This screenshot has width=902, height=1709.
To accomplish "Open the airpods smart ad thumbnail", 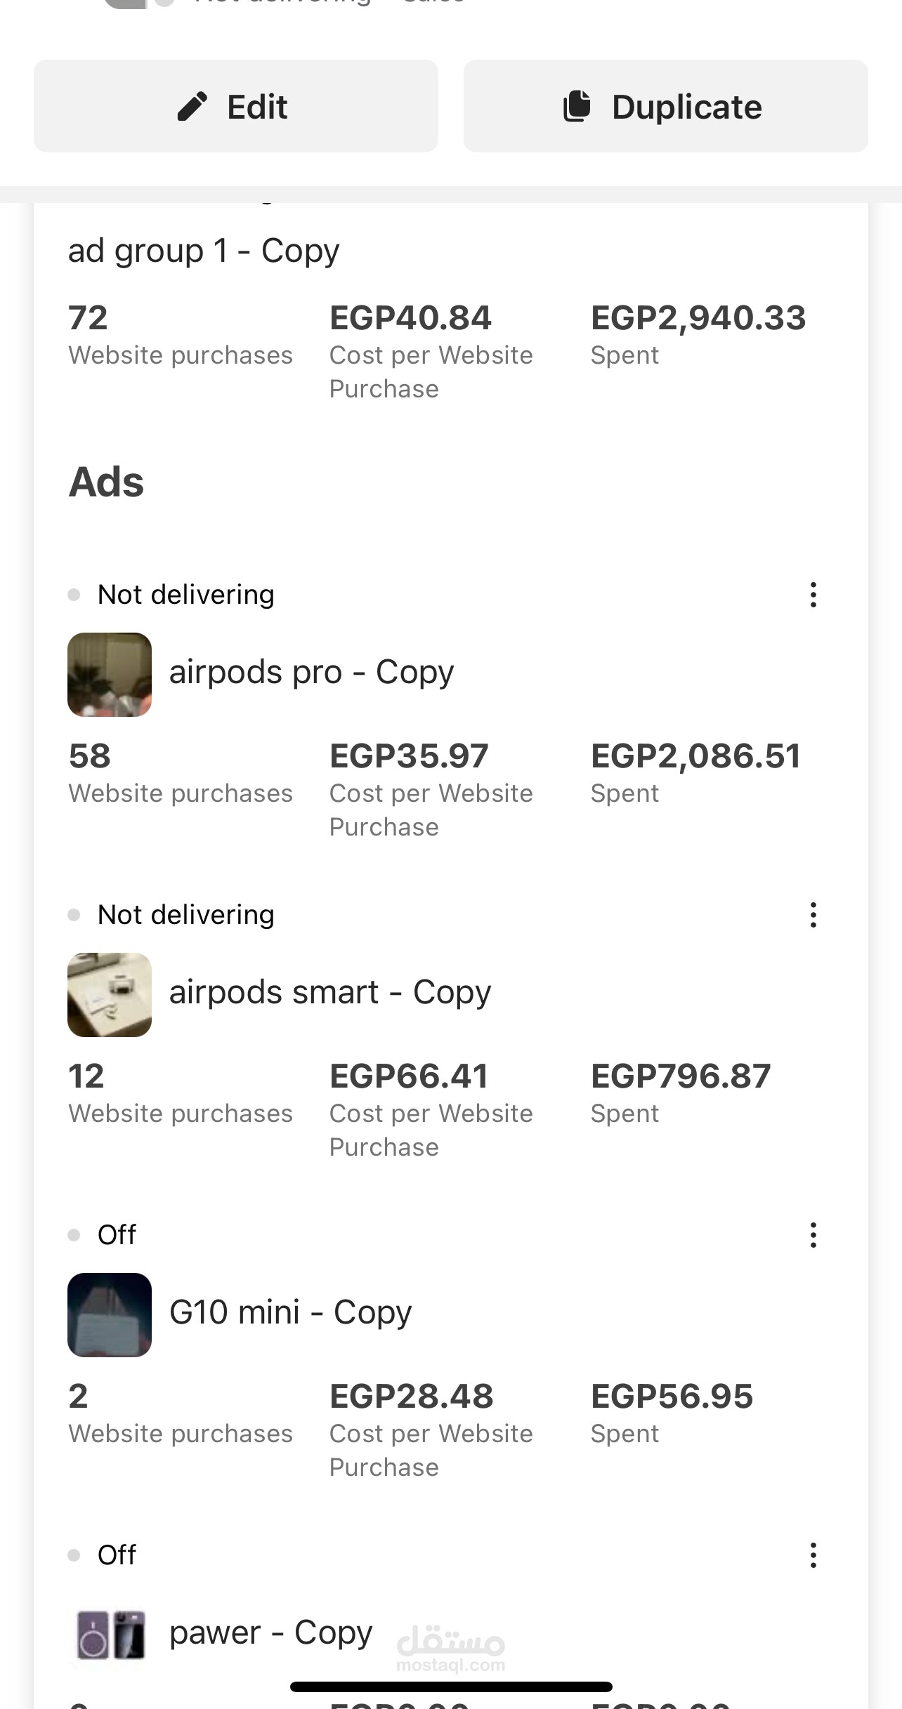I will click(110, 995).
